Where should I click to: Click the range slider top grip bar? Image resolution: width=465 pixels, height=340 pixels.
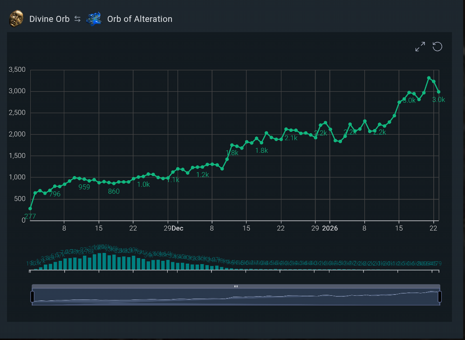236,286
